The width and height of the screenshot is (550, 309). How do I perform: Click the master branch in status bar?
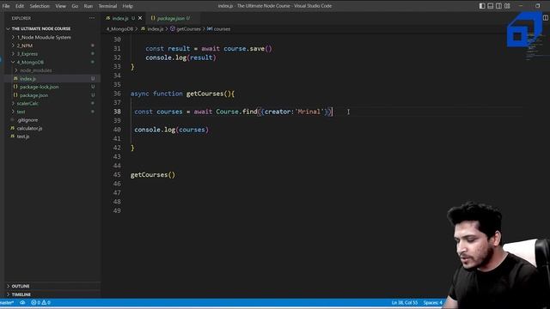[x=7, y=303]
